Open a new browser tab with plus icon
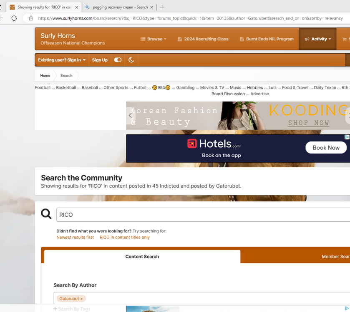350x312 pixels. (x=162, y=7)
